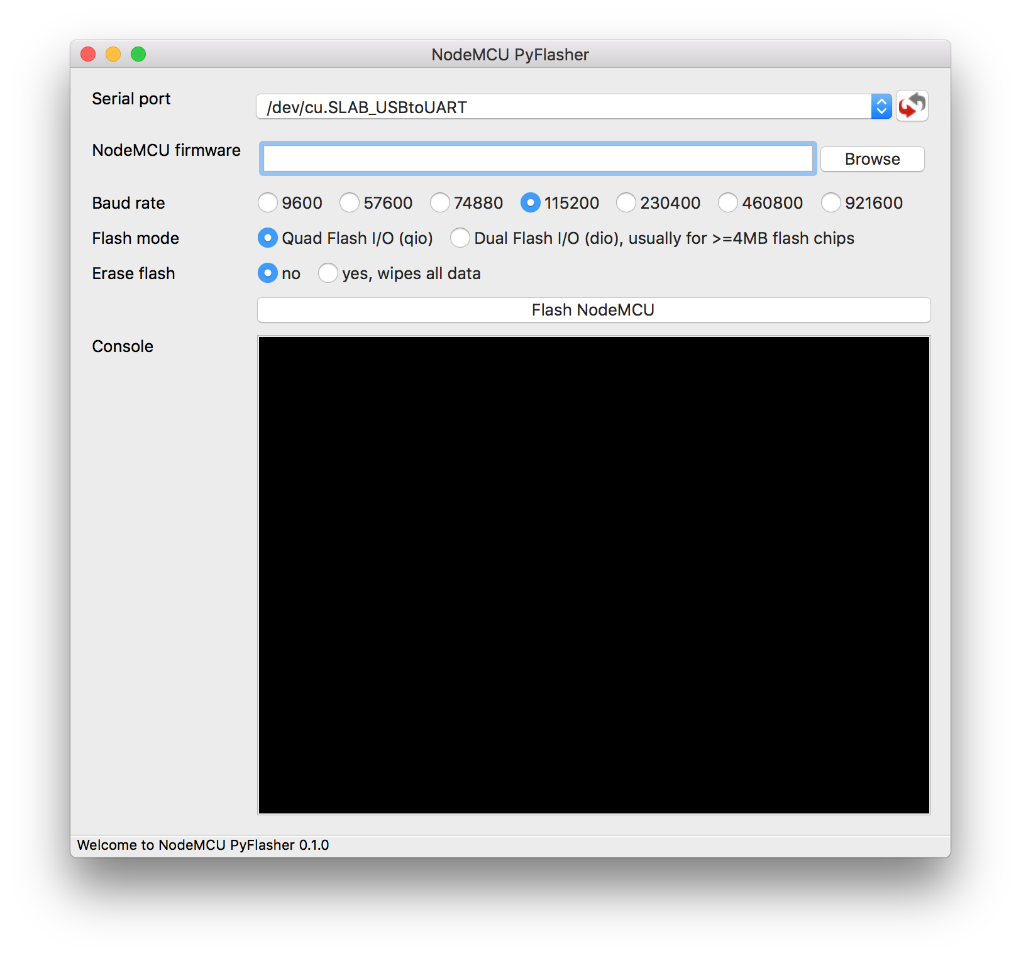Click inside the black console area
The height and width of the screenshot is (958, 1021).
tap(593, 575)
